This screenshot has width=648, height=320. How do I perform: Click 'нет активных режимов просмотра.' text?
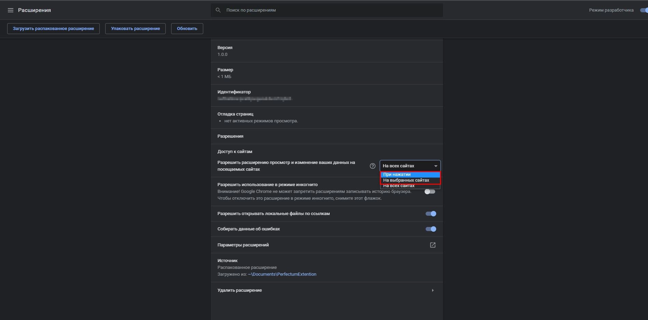click(261, 121)
